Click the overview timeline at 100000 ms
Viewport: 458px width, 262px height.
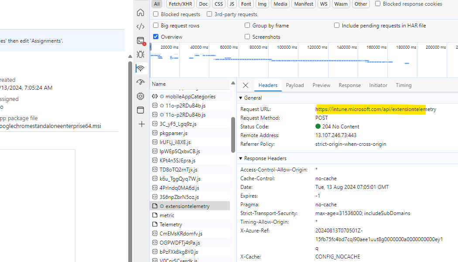(x=287, y=47)
